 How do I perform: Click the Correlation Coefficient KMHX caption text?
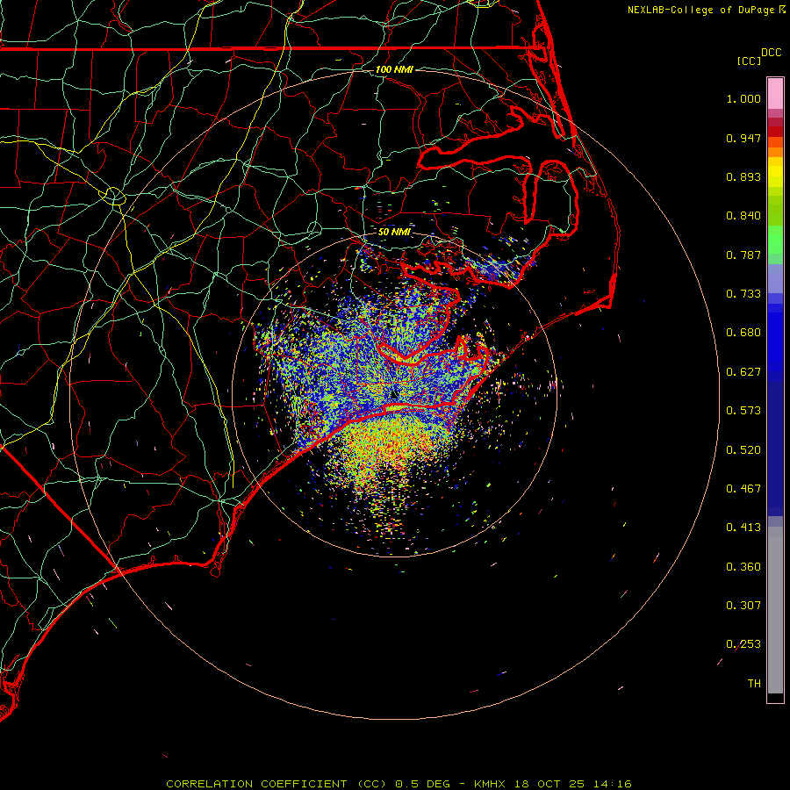(399, 784)
